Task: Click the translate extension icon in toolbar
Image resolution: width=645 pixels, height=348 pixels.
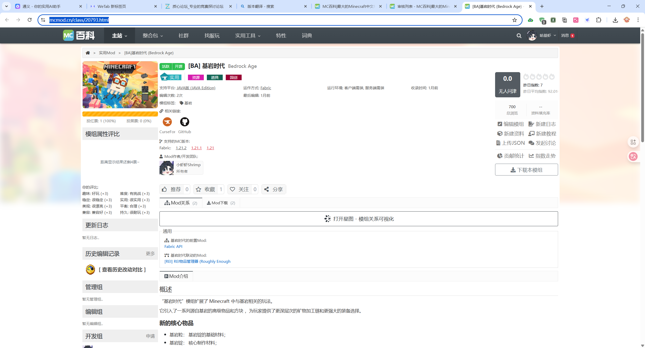Action: pyautogui.click(x=576, y=20)
